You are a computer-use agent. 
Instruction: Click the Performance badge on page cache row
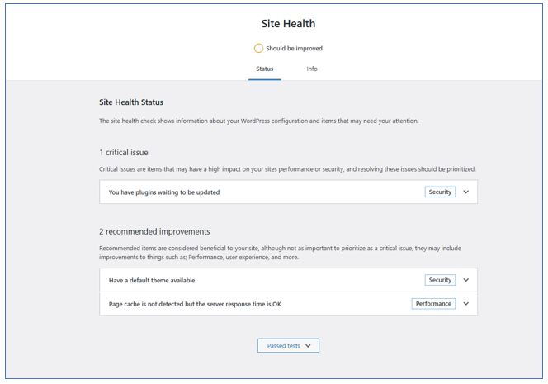click(433, 303)
